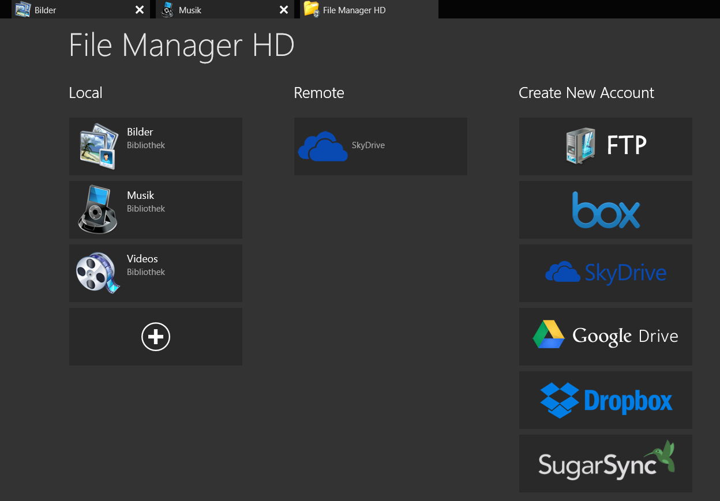The image size is (720, 501).
Task: Click Bibliothek subtitle under Bilder
Action: tap(146, 145)
